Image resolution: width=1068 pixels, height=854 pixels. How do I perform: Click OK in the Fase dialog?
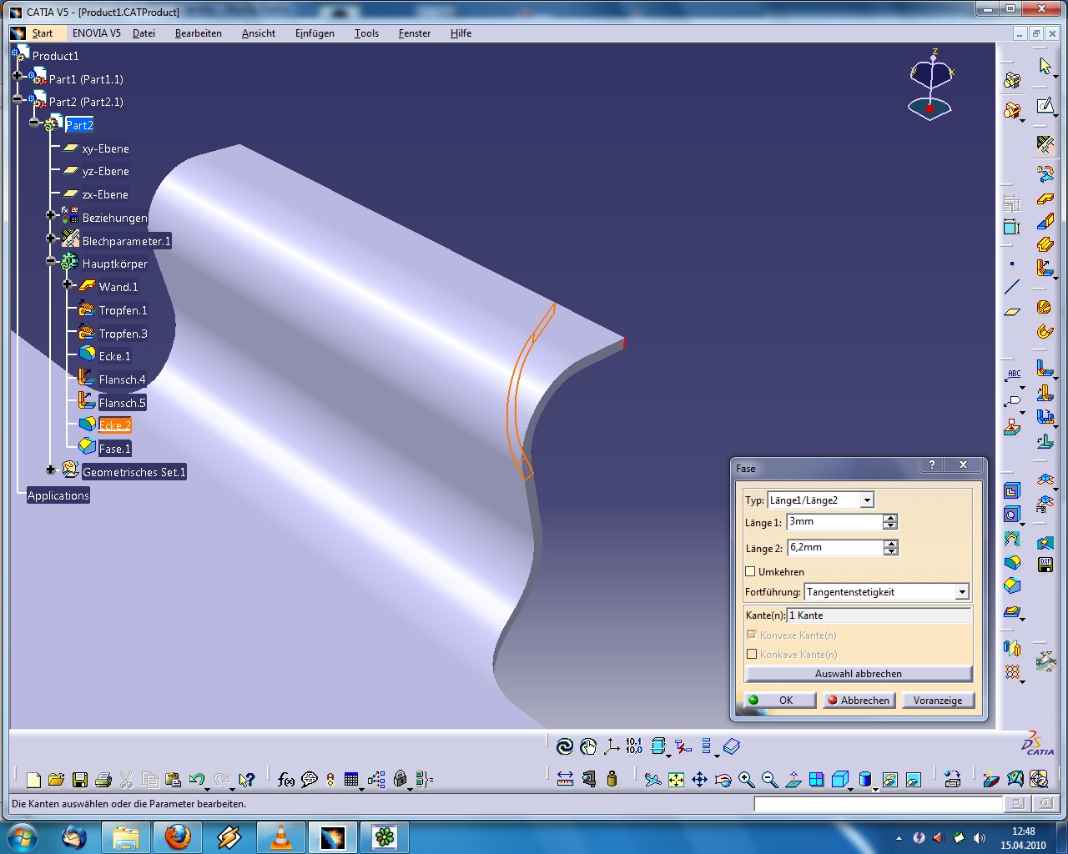click(x=780, y=701)
